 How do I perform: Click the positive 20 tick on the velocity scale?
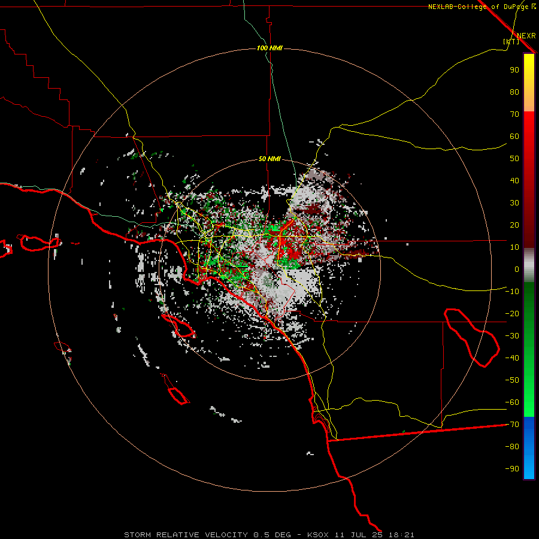(x=514, y=225)
